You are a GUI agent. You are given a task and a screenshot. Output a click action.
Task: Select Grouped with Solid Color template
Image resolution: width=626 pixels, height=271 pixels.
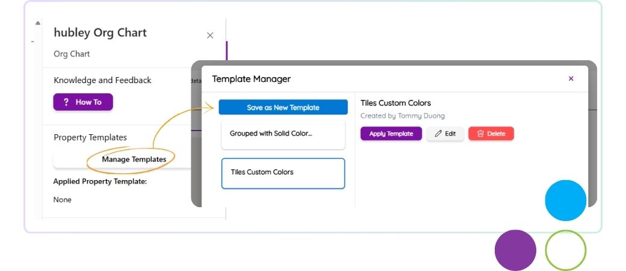click(x=283, y=135)
